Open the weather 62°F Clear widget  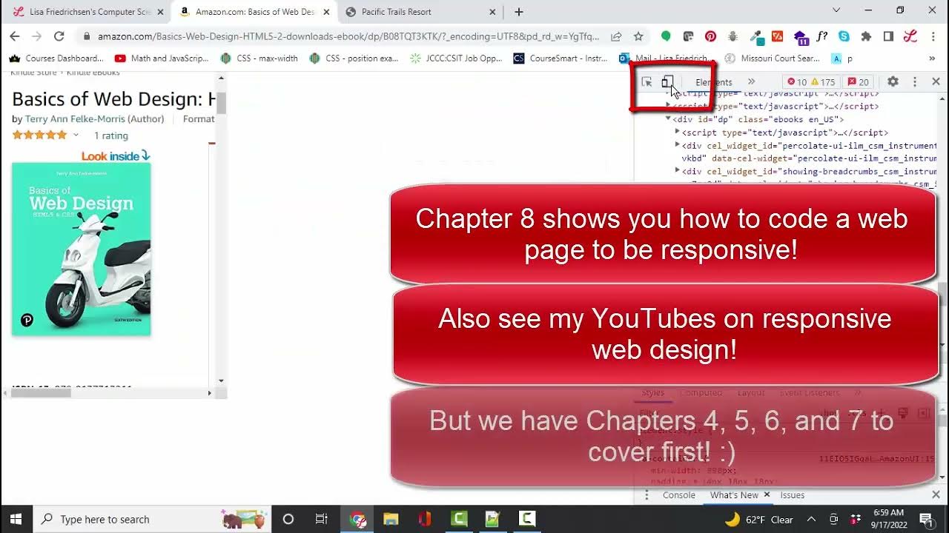pos(758,519)
